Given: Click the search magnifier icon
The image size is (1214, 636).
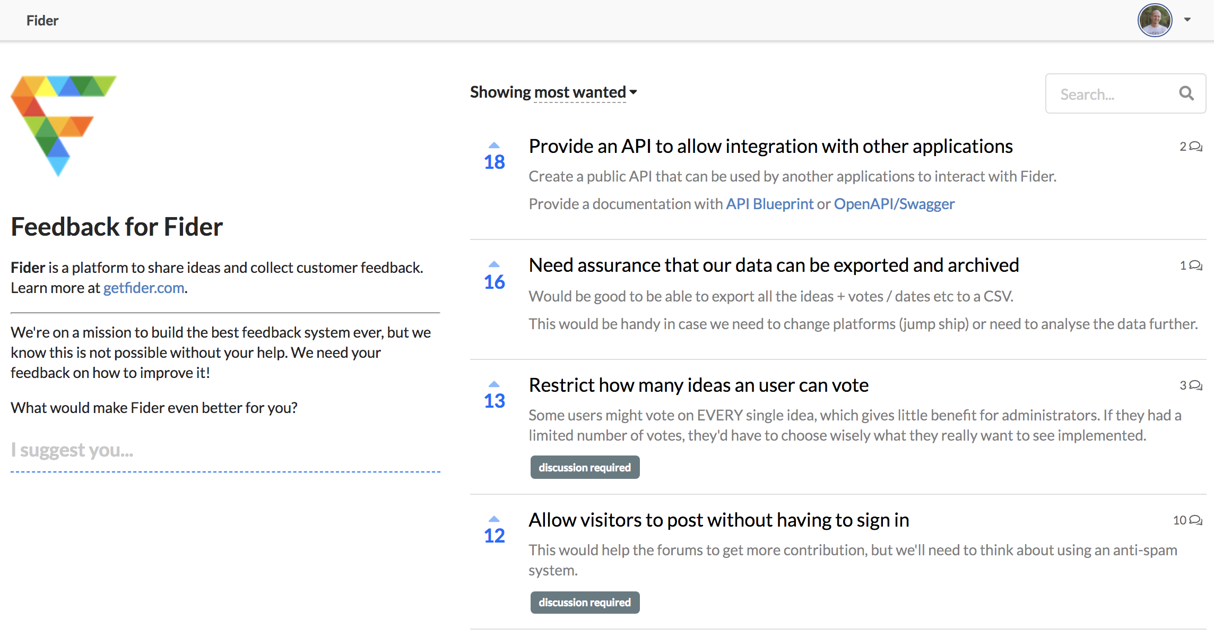Looking at the screenshot, I should tap(1186, 94).
